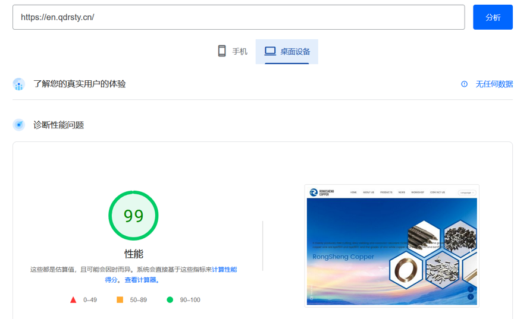
Task: Click the URL input field
Action: tap(238, 17)
